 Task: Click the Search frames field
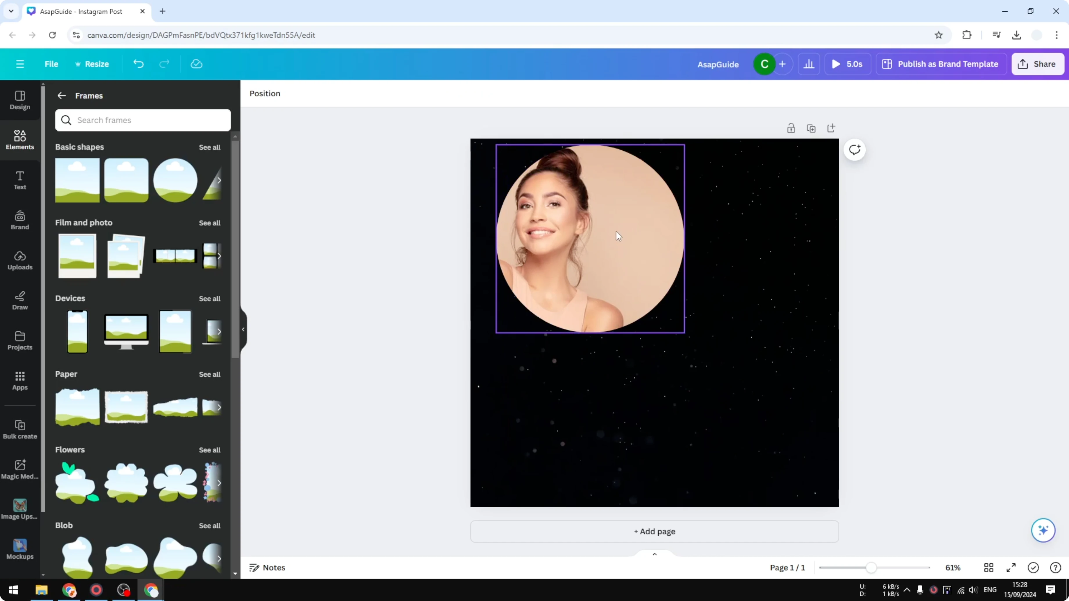point(143,120)
